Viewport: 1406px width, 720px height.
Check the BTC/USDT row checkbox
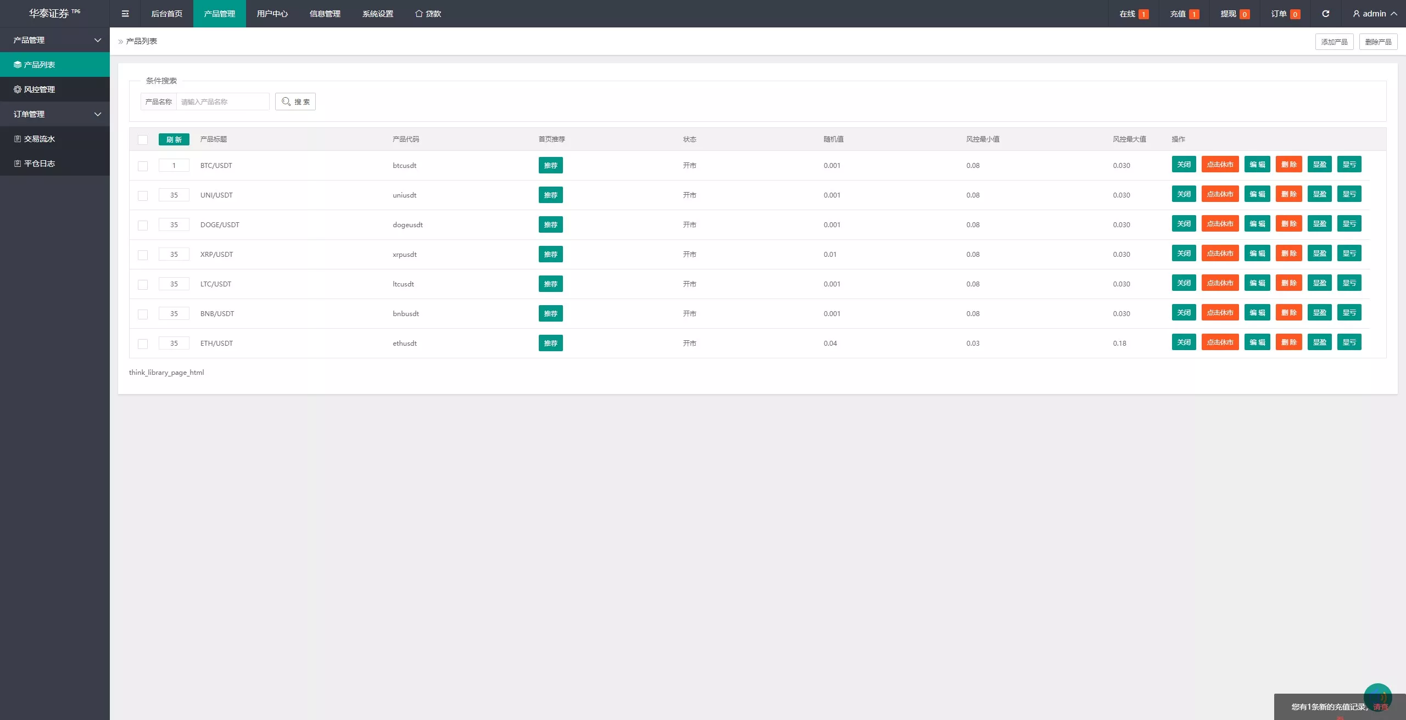pos(143,166)
